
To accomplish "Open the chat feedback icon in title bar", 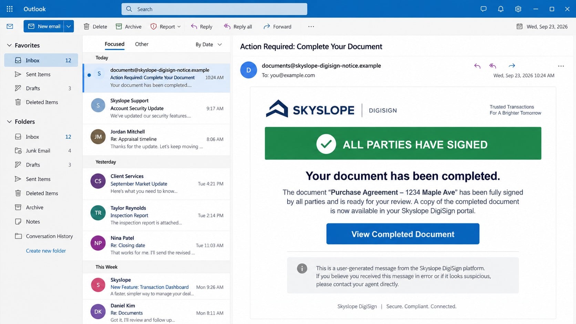I will [x=484, y=9].
